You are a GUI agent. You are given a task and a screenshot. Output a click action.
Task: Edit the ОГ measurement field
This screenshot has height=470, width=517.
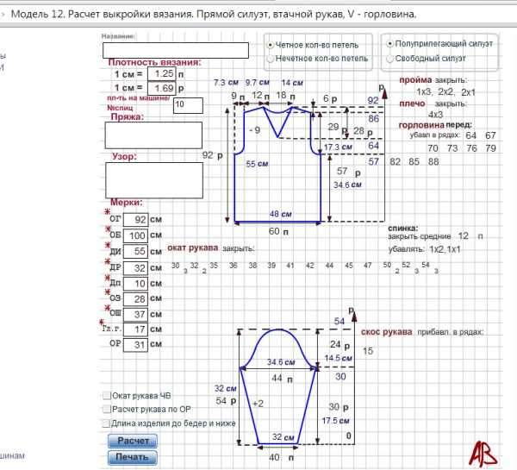pos(136,220)
